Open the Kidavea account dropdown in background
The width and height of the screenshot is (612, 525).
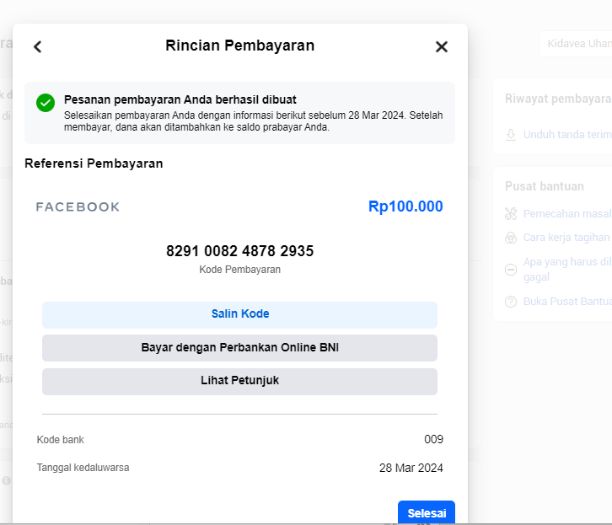[x=576, y=44]
